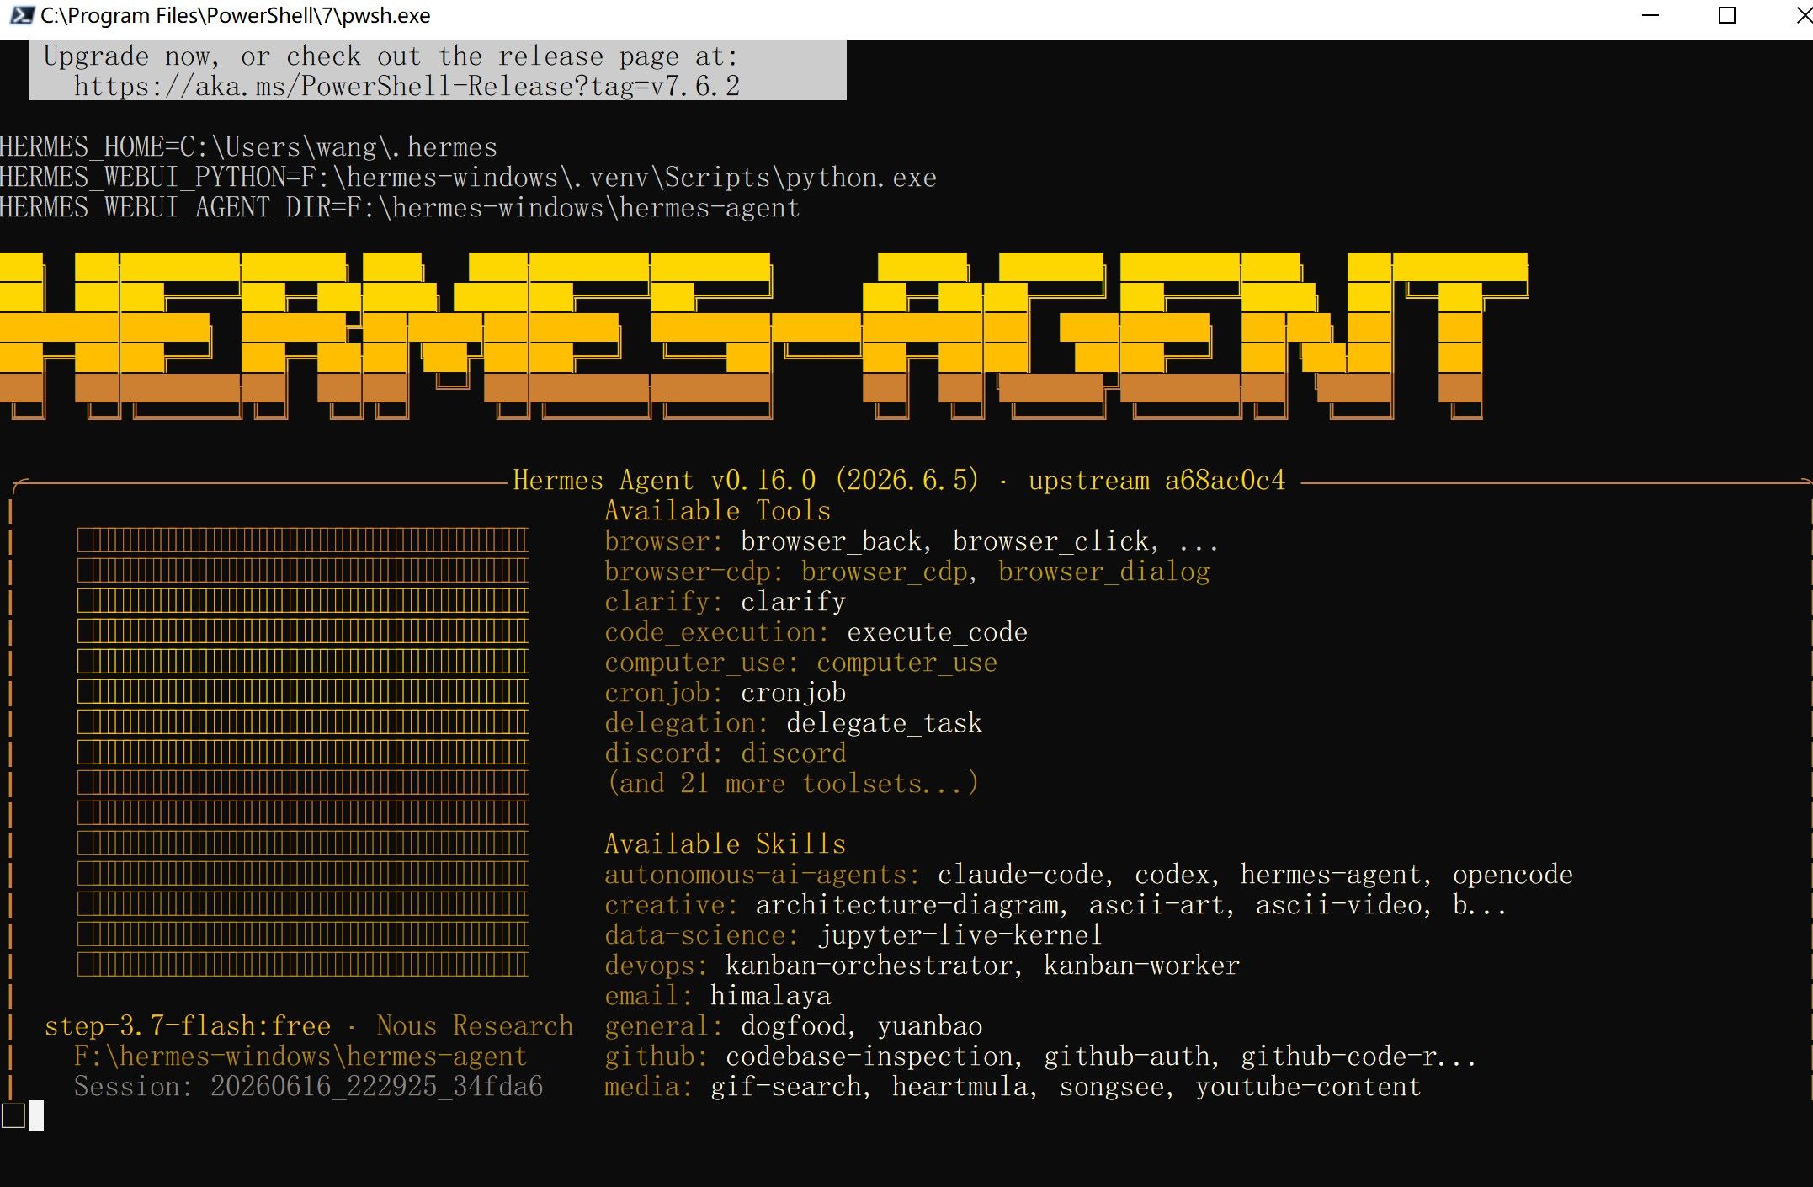Click the PowerShell icon in the title bar
This screenshot has height=1187, width=1813.
click(x=21, y=15)
